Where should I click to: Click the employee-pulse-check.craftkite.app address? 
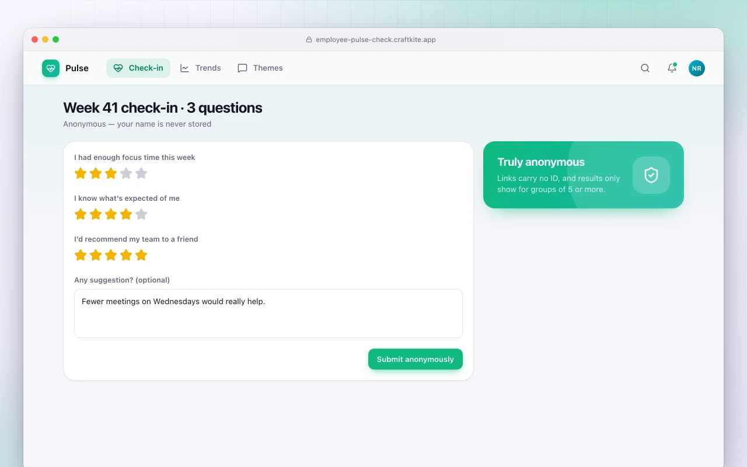coord(376,40)
